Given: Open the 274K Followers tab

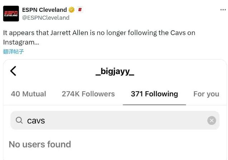Looking at the screenshot, I should pos(88,94).
